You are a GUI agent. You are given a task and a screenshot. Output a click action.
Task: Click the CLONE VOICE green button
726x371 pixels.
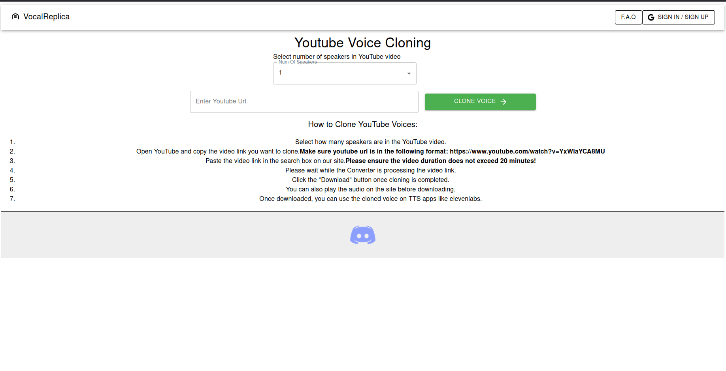(480, 102)
